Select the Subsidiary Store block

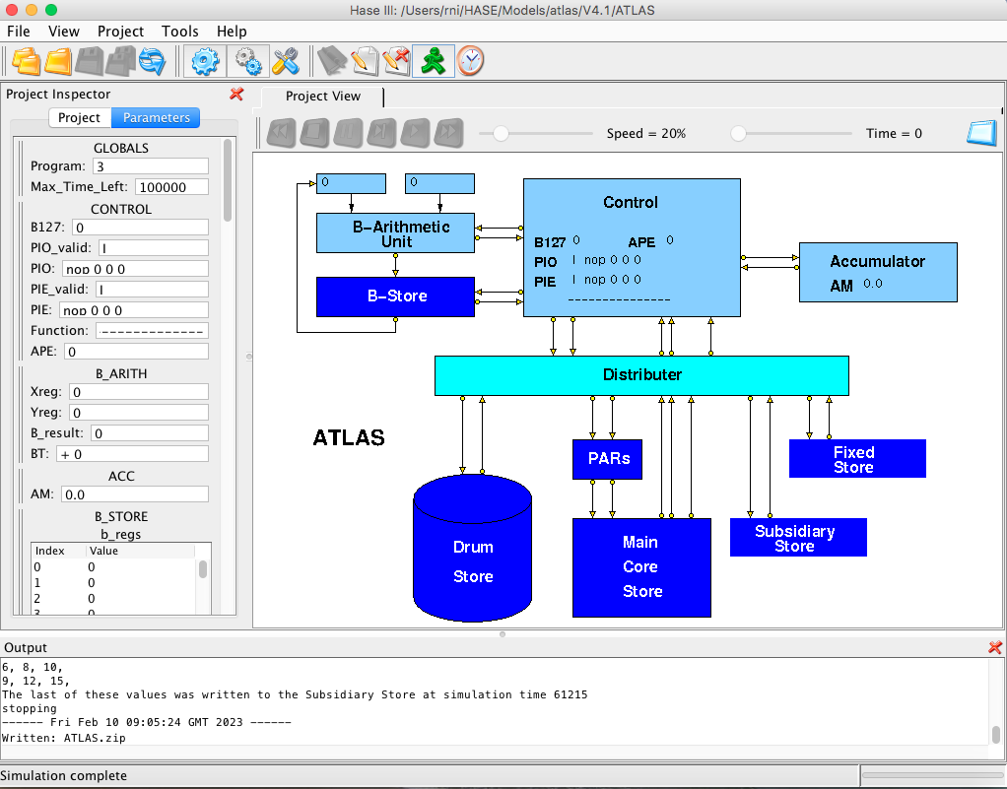798,538
